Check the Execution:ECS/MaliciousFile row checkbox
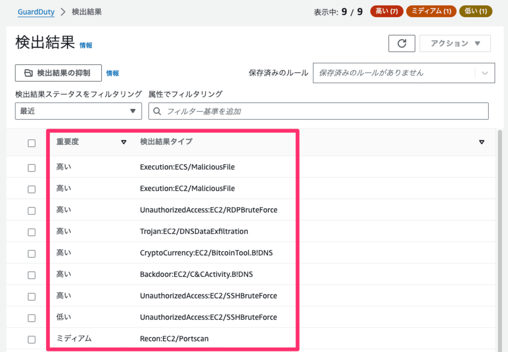The image size is (508, 352). [31, 168]
